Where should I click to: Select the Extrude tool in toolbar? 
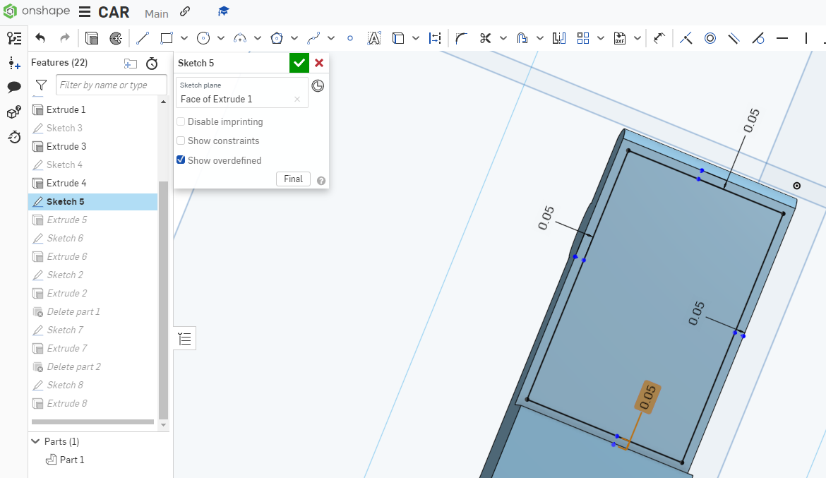coord(92,38)
